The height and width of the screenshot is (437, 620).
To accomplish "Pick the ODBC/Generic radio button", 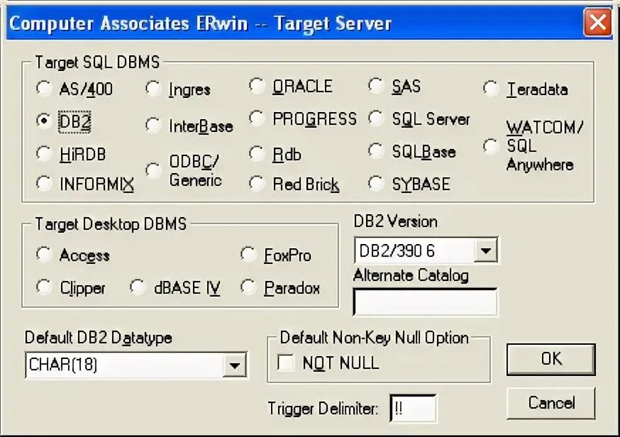I will (153, 170).
